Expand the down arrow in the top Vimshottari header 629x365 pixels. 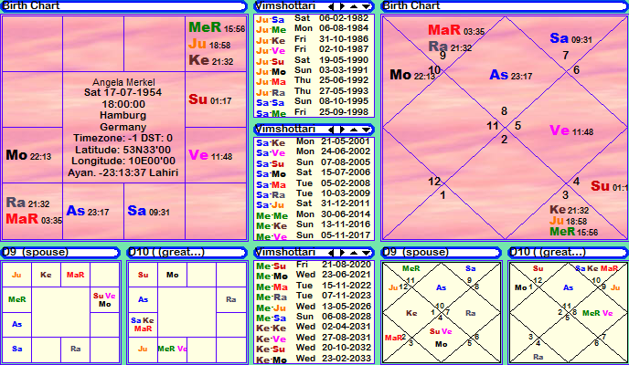366,6
